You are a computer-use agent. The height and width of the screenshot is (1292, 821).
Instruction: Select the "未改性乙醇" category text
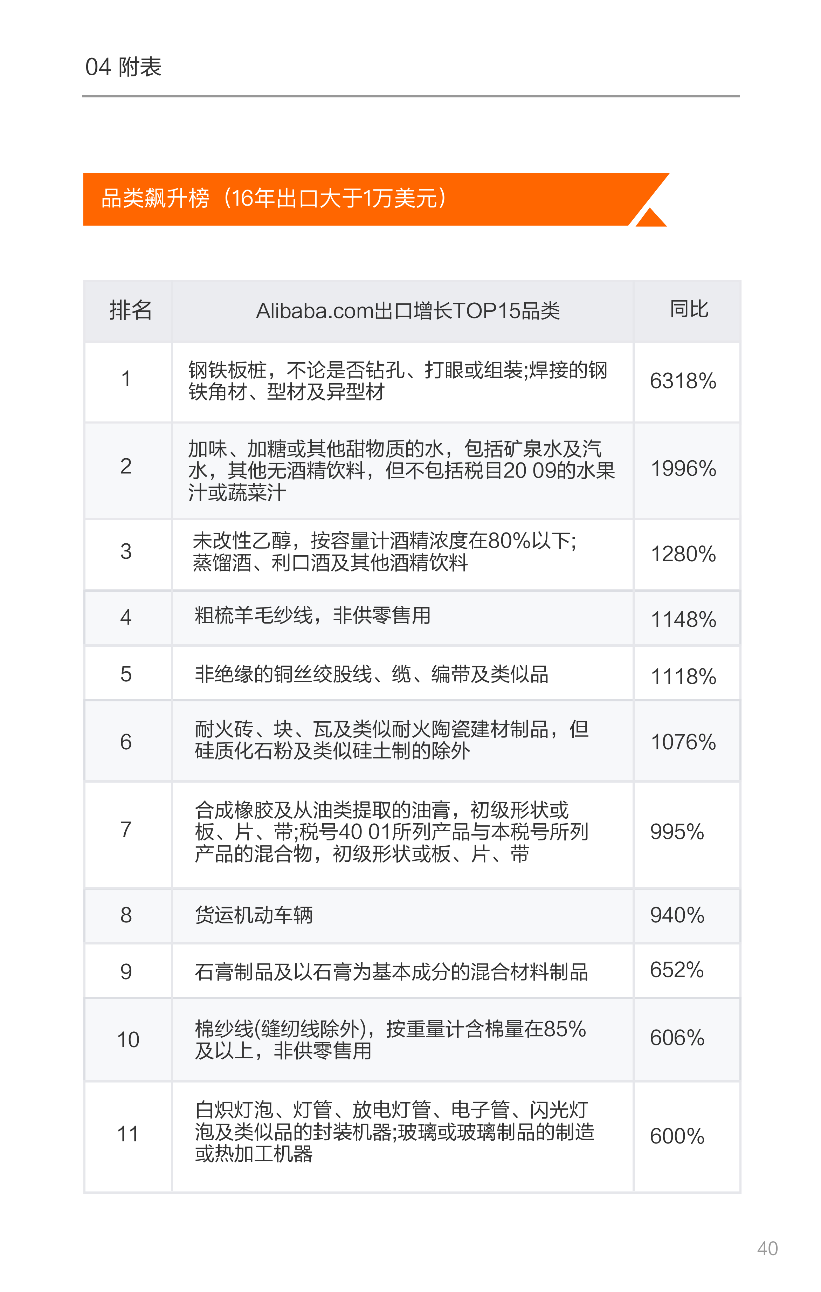click(384, 551)
